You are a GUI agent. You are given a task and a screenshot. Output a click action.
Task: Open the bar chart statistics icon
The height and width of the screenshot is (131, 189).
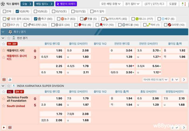coord(10,80)
